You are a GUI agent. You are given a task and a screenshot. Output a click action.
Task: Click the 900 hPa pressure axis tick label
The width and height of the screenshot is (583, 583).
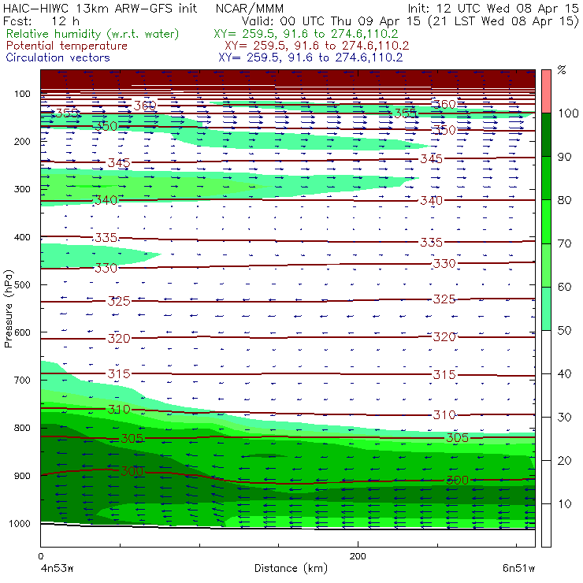click(22, 476)
